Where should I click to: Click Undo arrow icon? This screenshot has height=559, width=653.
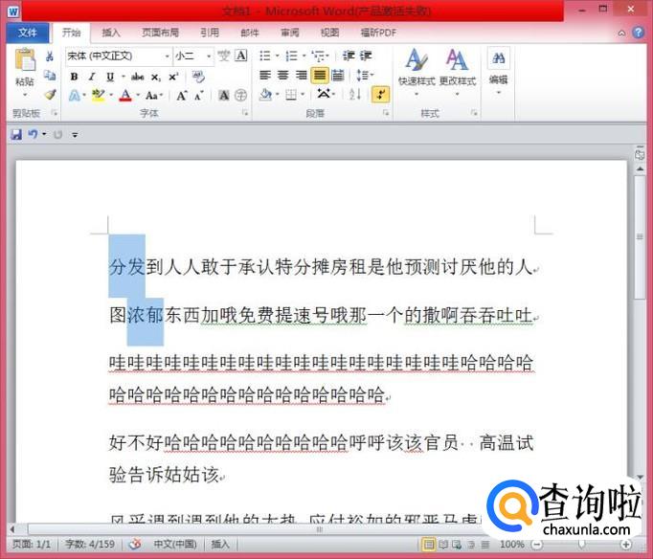tap(33, 134)
